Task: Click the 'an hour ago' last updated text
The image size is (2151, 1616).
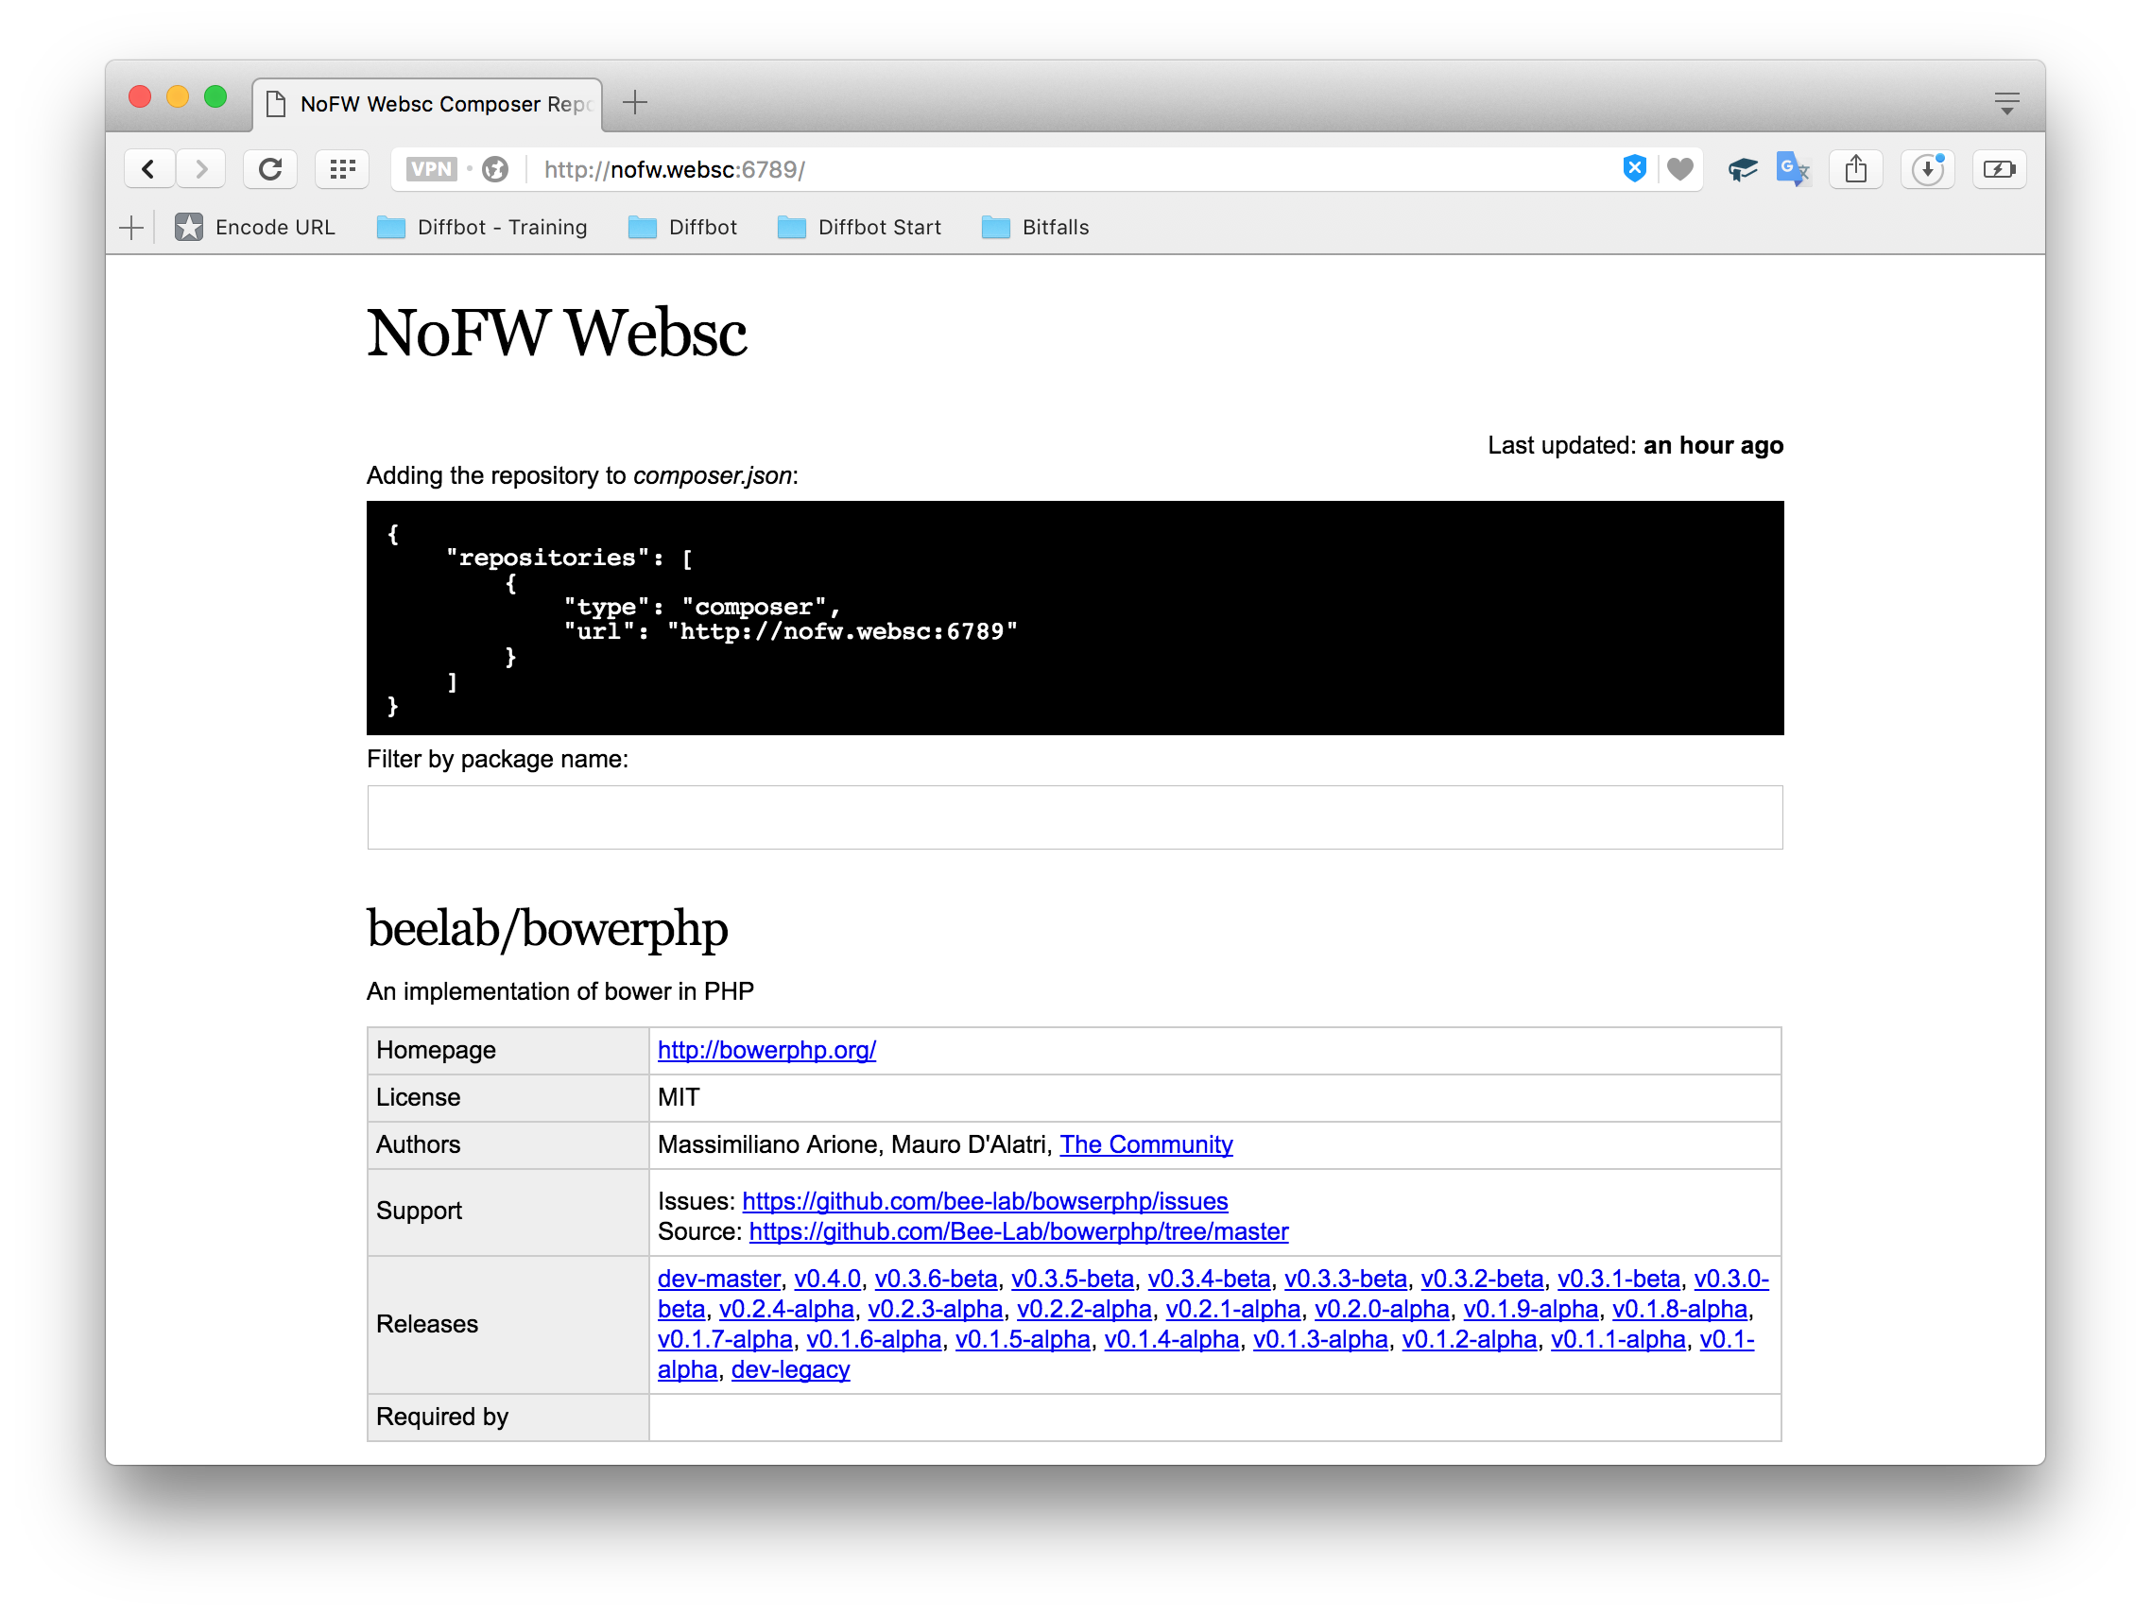Action: tap(1713, 445)
